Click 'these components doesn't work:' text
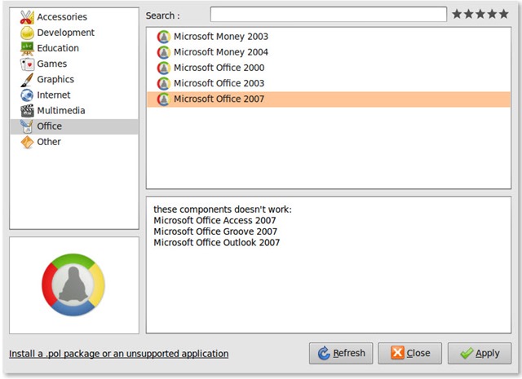522x379 pixels. click(x=223, y=209)
